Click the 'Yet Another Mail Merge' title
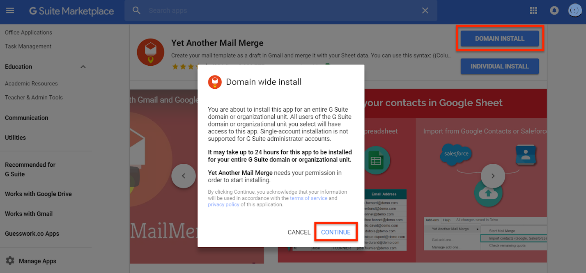 coord(217,43)
